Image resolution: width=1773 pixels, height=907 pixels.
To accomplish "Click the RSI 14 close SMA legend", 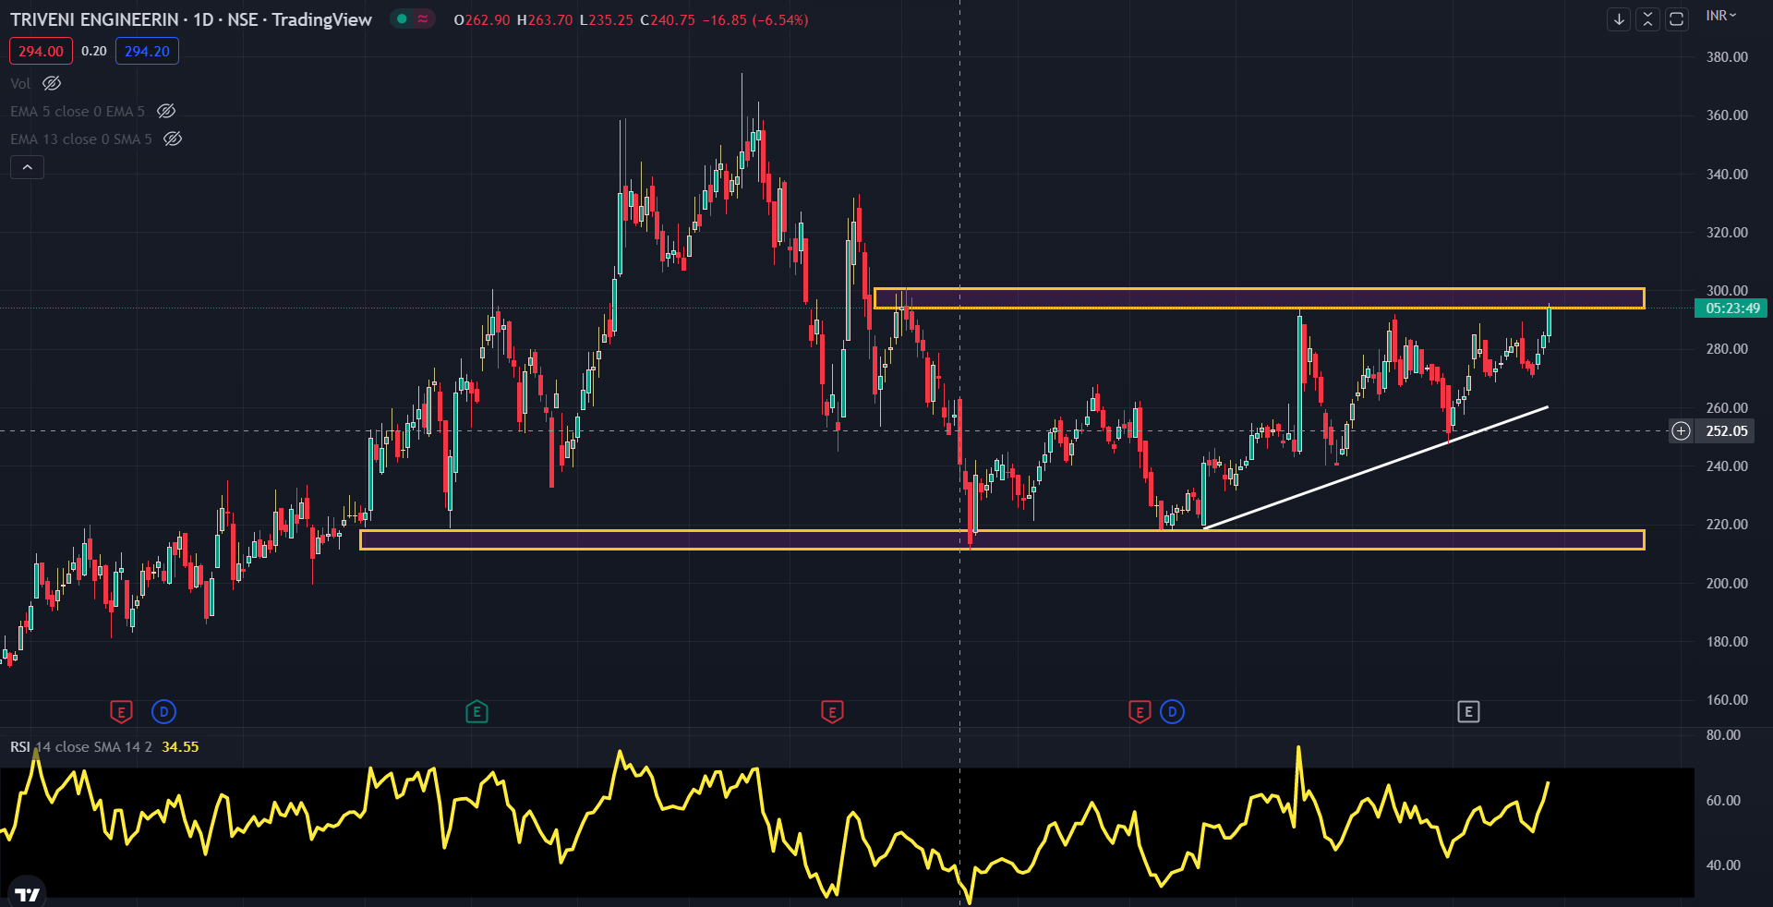I will [x=81, y=747].
